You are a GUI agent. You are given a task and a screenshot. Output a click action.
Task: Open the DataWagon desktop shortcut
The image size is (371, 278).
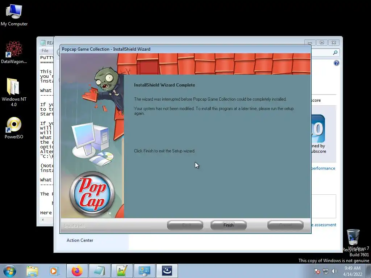[14, 52]
